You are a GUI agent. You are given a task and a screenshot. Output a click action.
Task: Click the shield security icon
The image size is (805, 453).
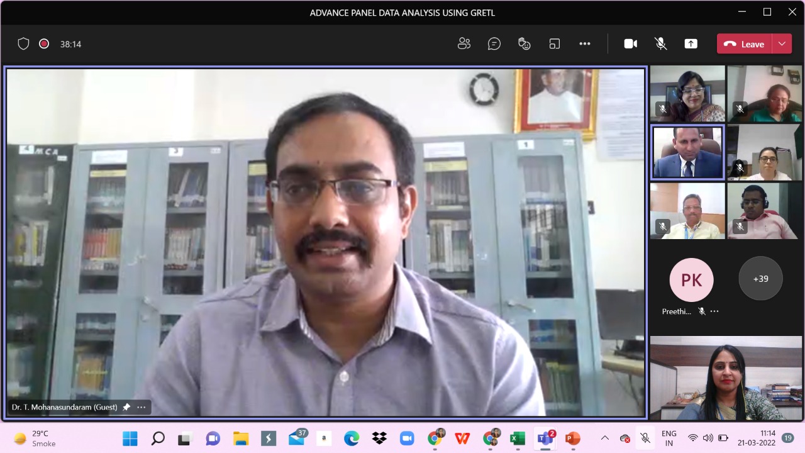click(x=23, y=43)
